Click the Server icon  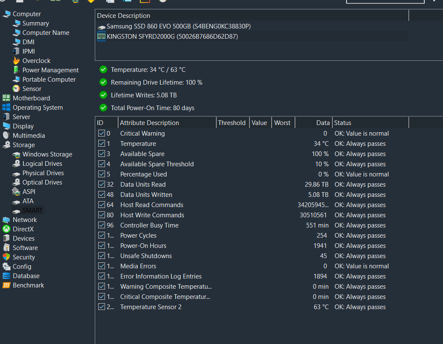pyautogui.click(x=6, y=117)
